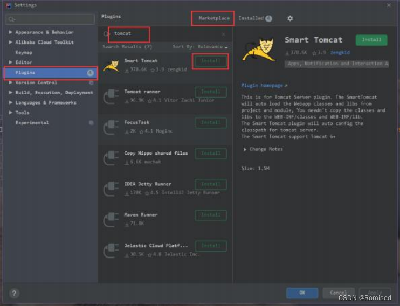The height and width of the screenshot is (306, 400).
Task: Click the Experimental per-project indicator icon
Action: click(91, 123)
